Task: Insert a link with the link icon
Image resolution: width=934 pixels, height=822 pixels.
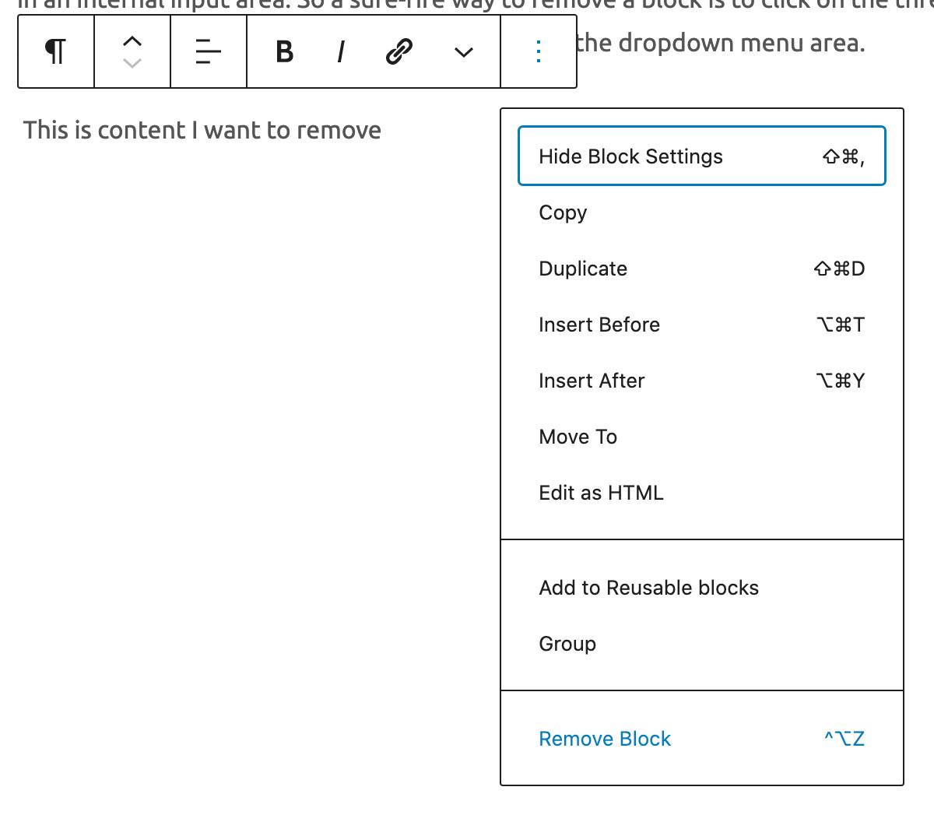Action: pos(399,51)
